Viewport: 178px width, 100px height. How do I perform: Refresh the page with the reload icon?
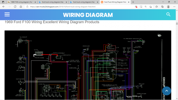15,7
